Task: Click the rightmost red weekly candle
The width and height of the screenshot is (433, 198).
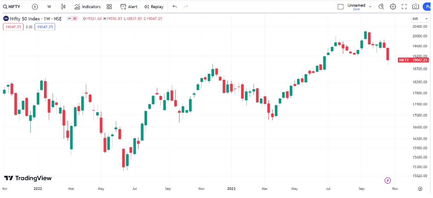Action: point(388,54)
